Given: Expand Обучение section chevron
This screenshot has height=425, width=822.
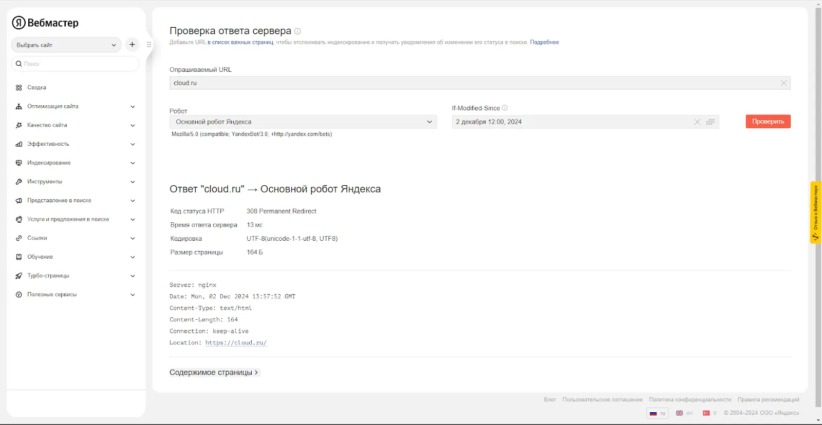Looking at the screenshot, I should click(x=133, y=257).
